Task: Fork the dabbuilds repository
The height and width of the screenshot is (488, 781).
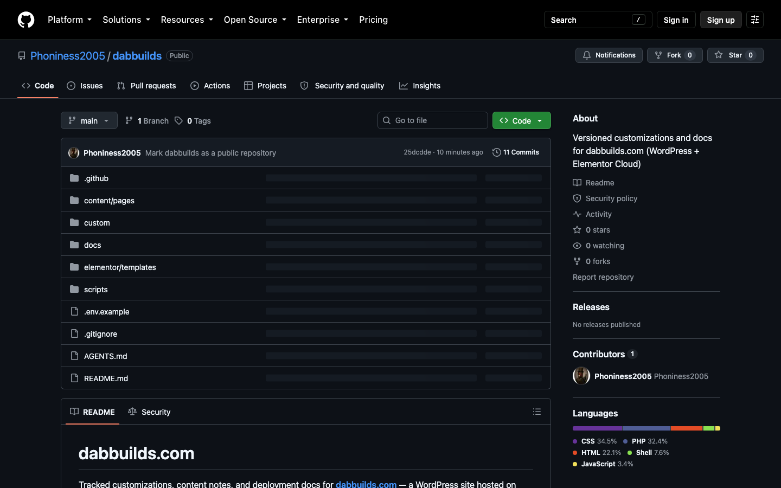Action: [x=675, y=55]
